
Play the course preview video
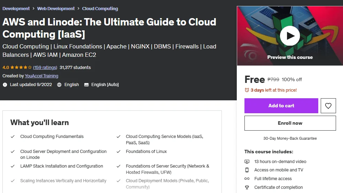(290, 36)
